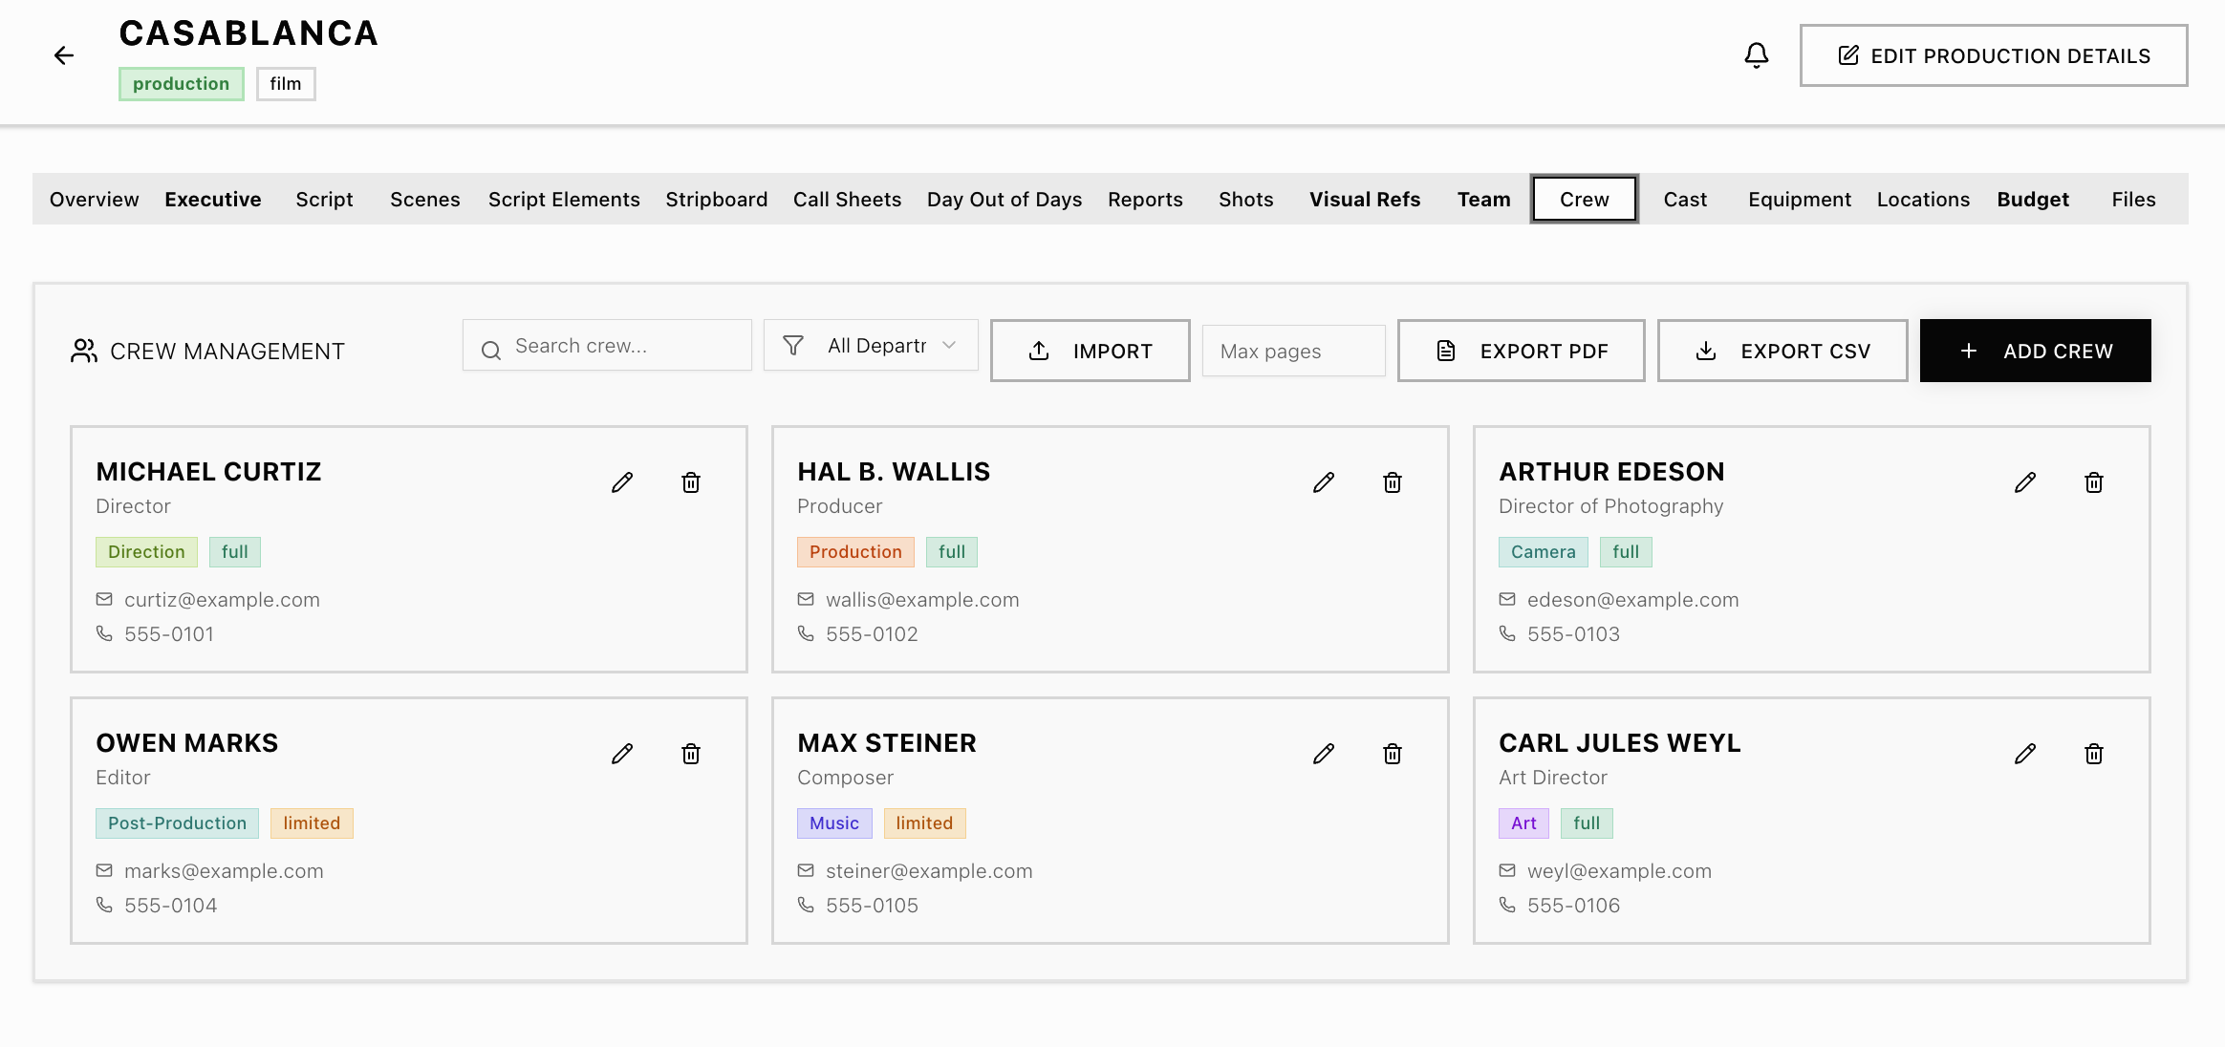Remove Hal B. Wallis with the trash icon
Viewport: 2225px width, 1047px height.
(x=1393, y=482)
